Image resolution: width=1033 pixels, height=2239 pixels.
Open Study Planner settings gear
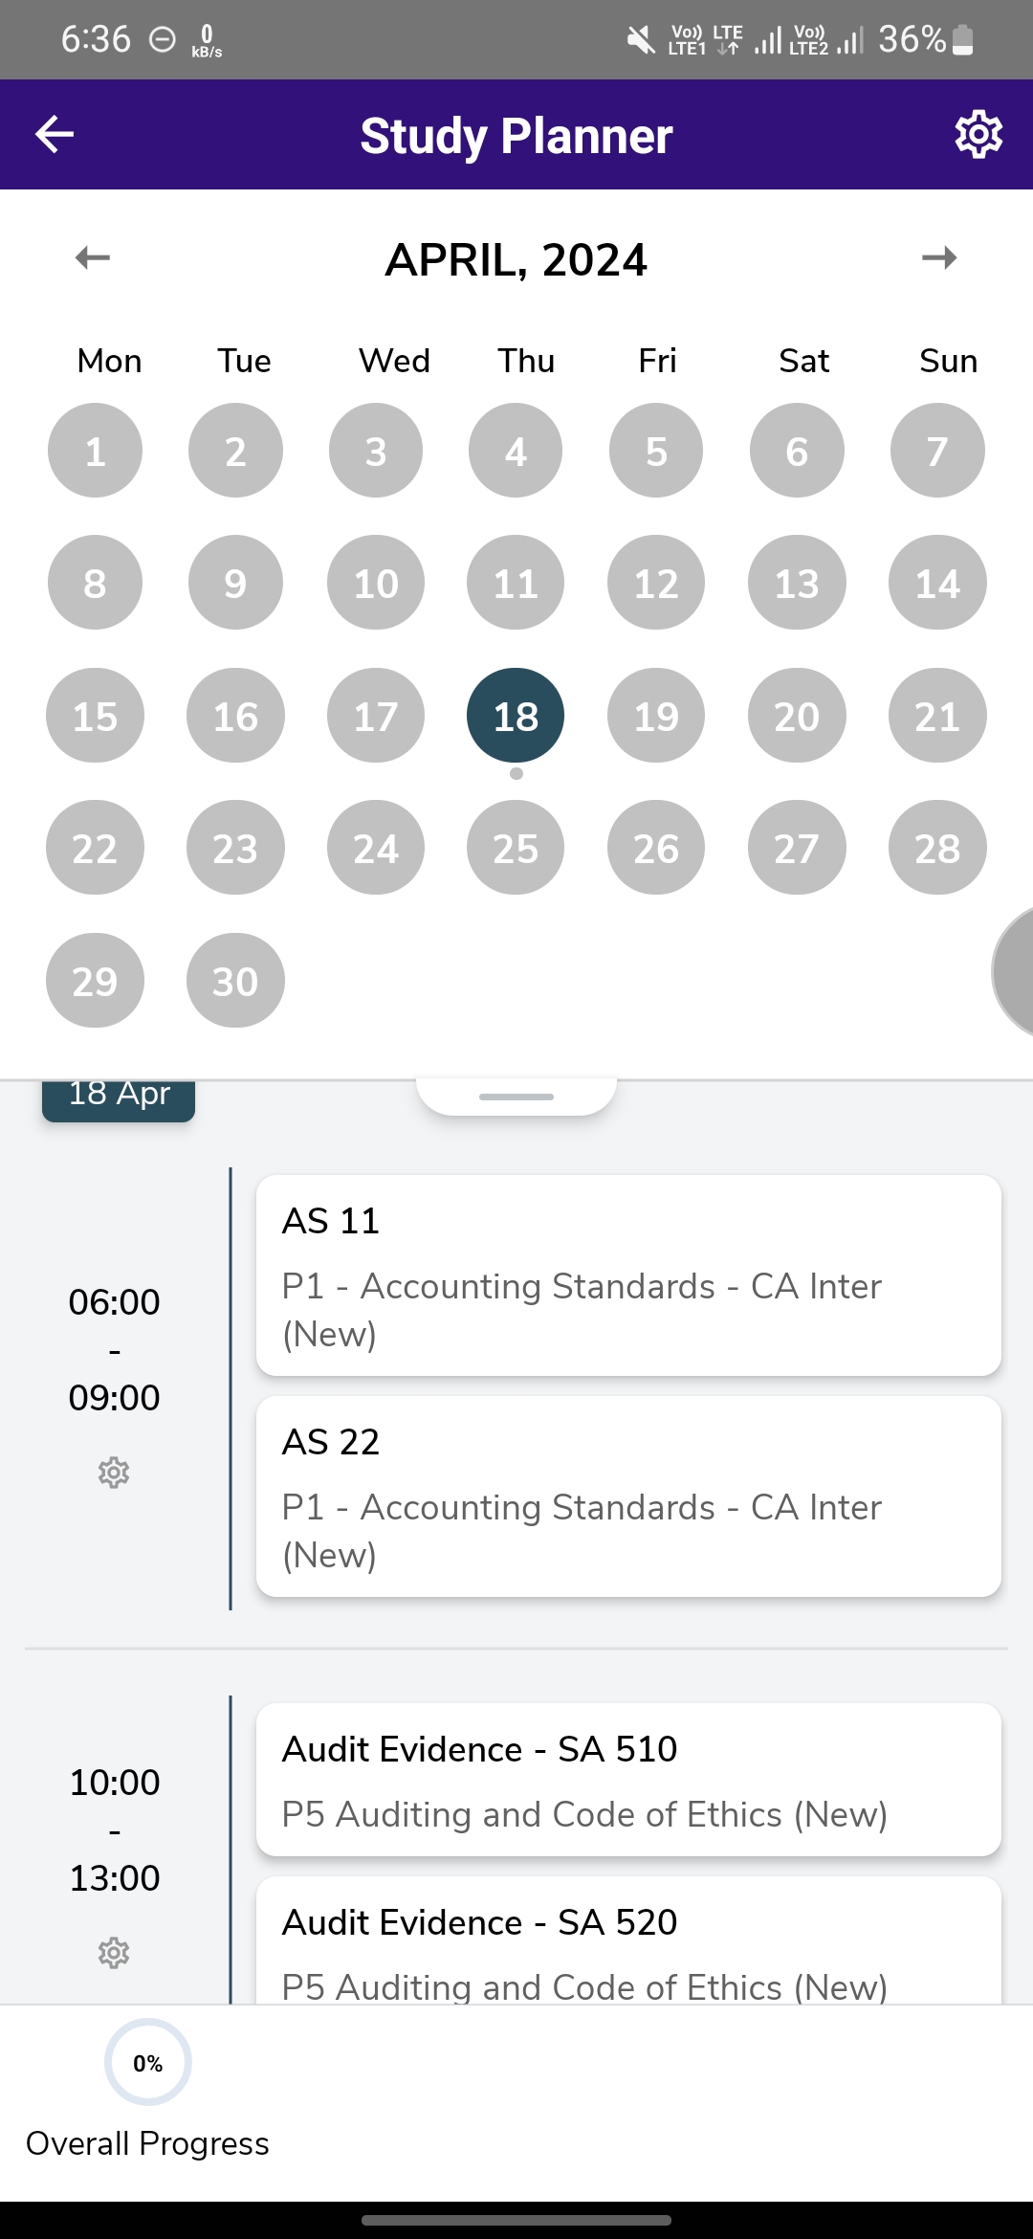click(978, 134)
